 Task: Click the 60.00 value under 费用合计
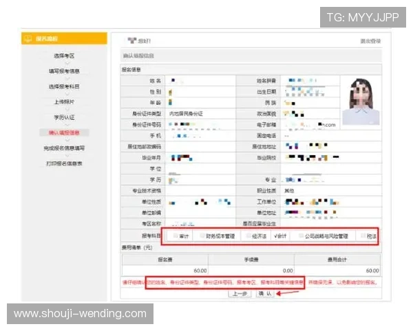[372, 270]
